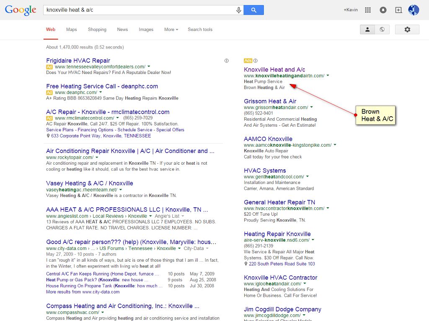Click the Share plus-box icon
This screenshot has height=321, width=429.
pos(398,10)
